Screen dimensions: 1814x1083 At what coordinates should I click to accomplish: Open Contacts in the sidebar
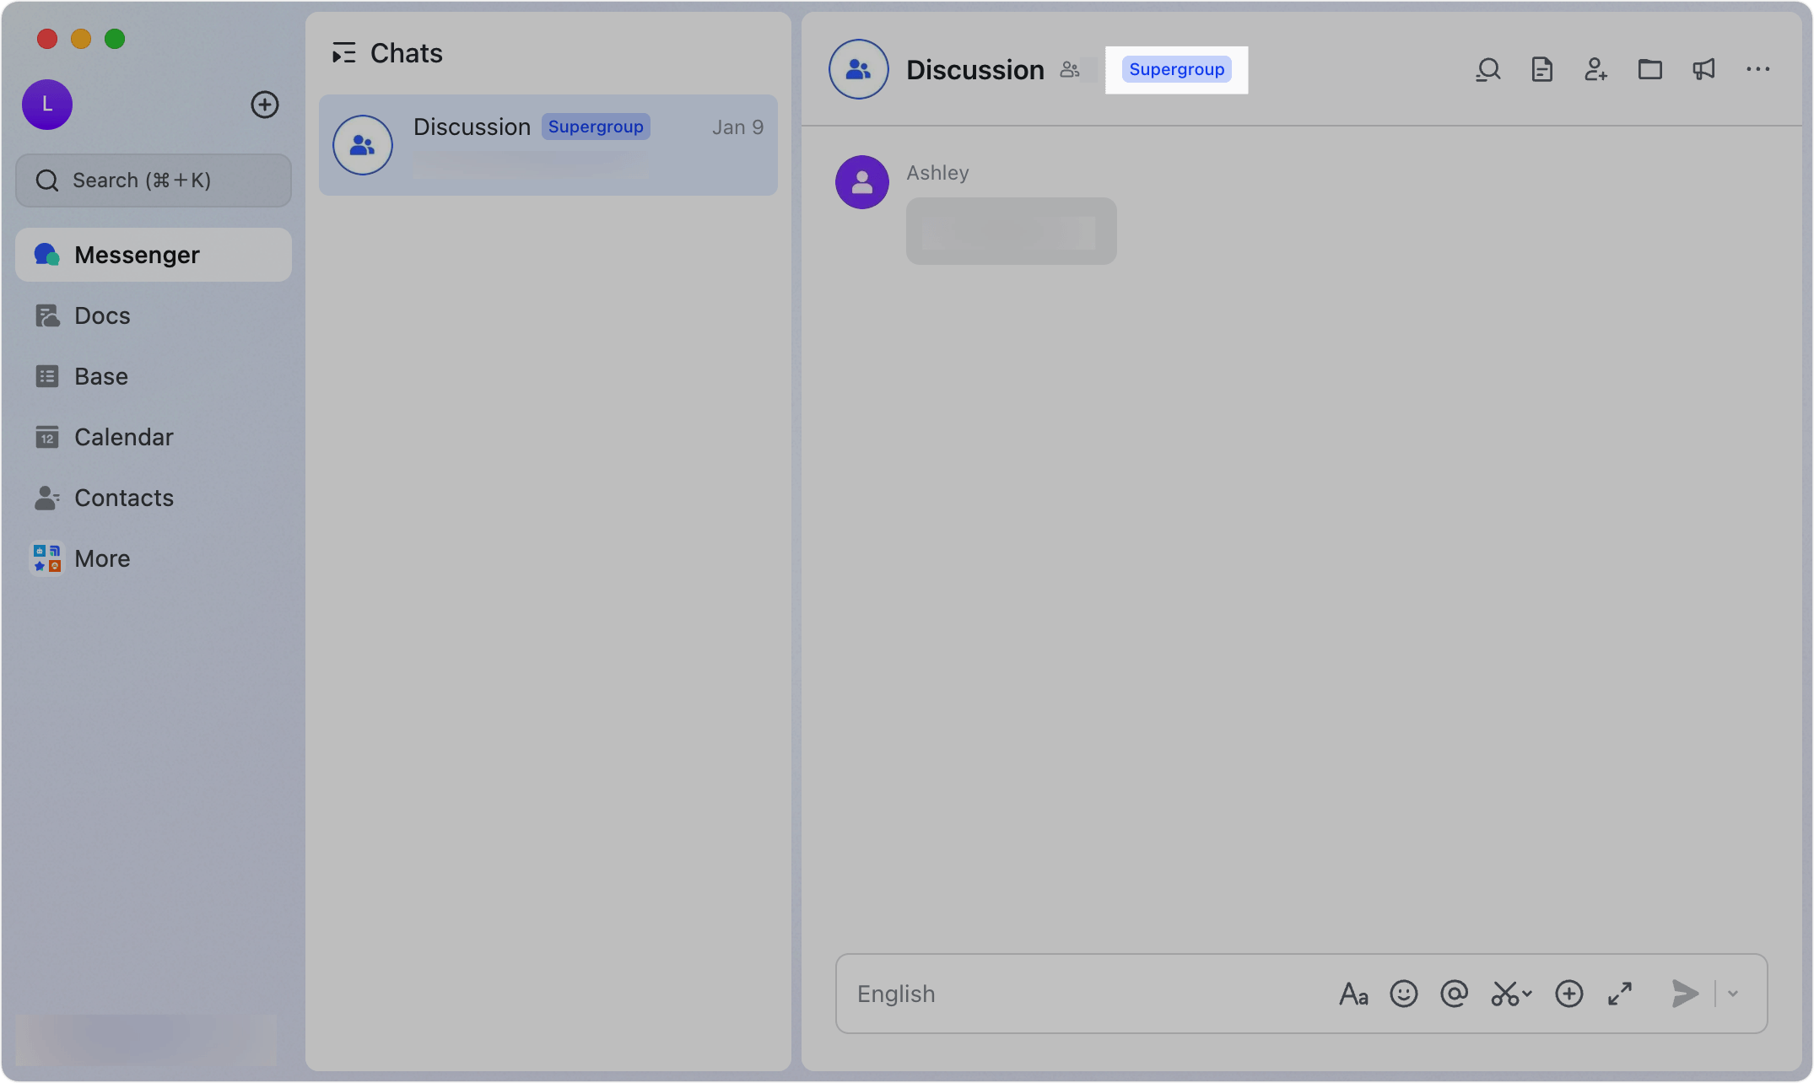click(124, 497)
